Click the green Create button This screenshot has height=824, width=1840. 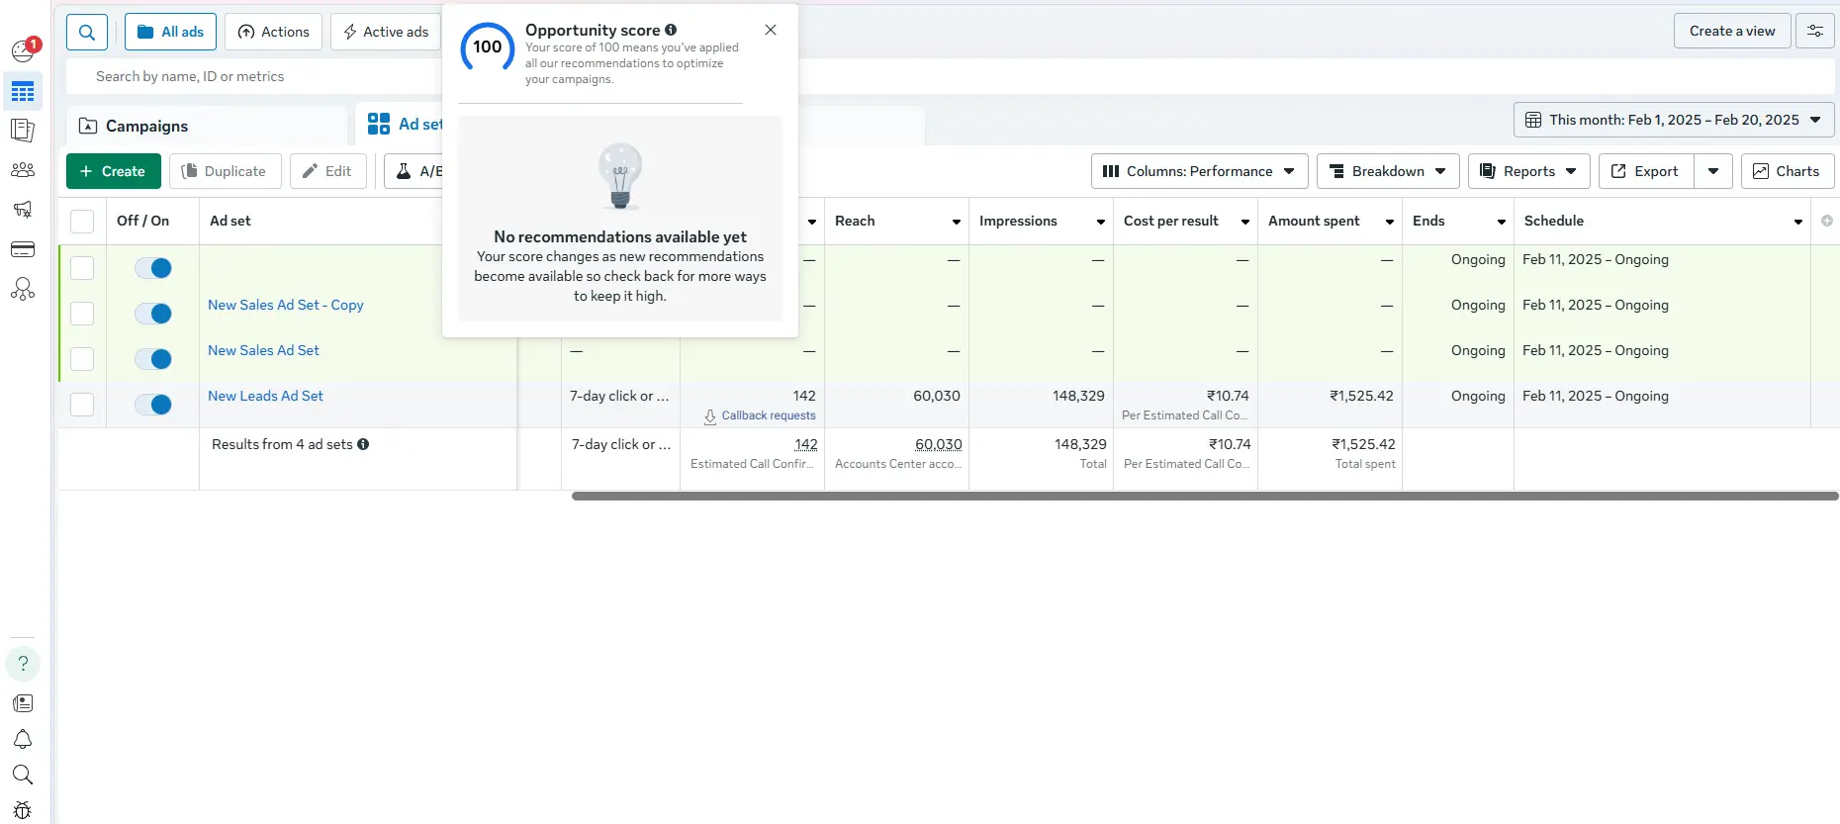(113, 171)
